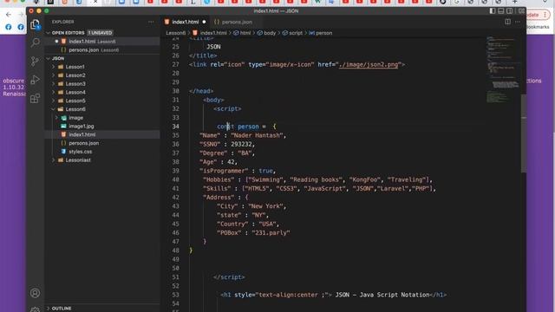555x312 pixels.
Task: Open styles.css in the file tree
Action: coord(81,152)
